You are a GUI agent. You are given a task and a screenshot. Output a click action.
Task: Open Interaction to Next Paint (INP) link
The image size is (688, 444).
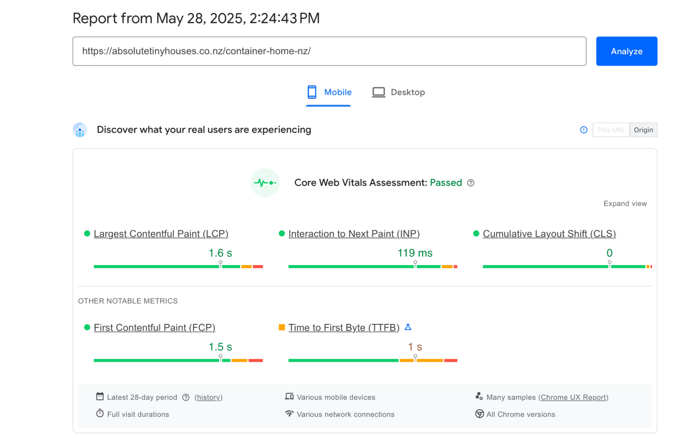354,234
